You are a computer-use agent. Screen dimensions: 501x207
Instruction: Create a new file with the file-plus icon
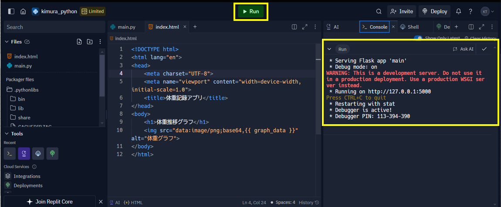(79, 42)
